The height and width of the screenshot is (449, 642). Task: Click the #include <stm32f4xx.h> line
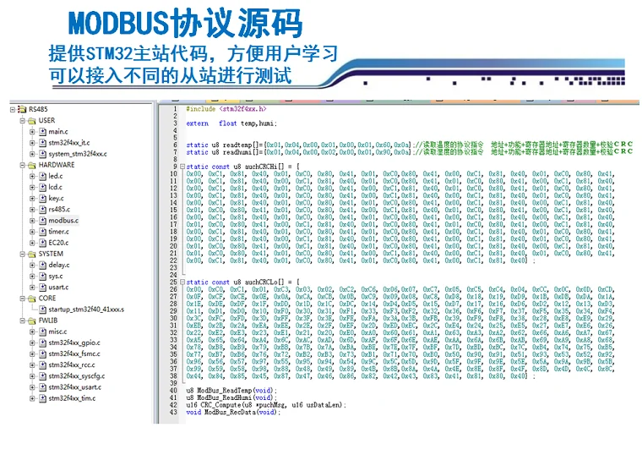[226, 109]
